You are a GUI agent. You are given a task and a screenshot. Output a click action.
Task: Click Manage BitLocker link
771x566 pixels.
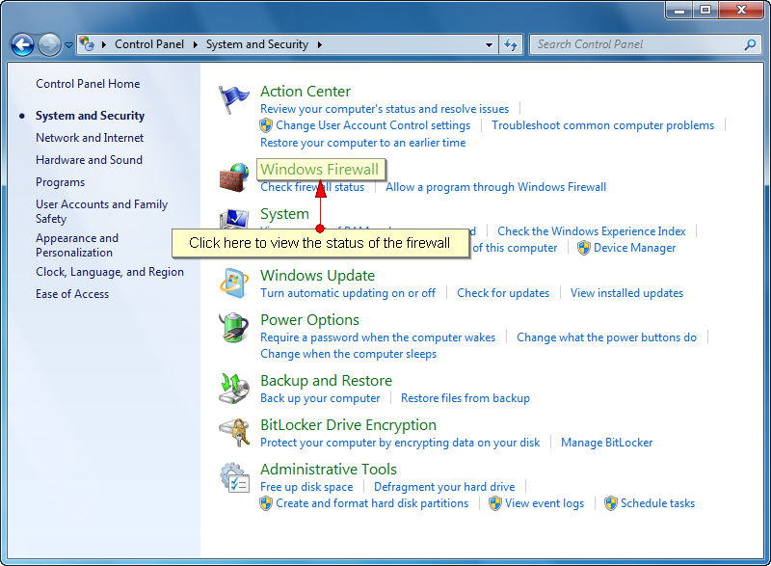pyautogui.click(x=607, y=443)
